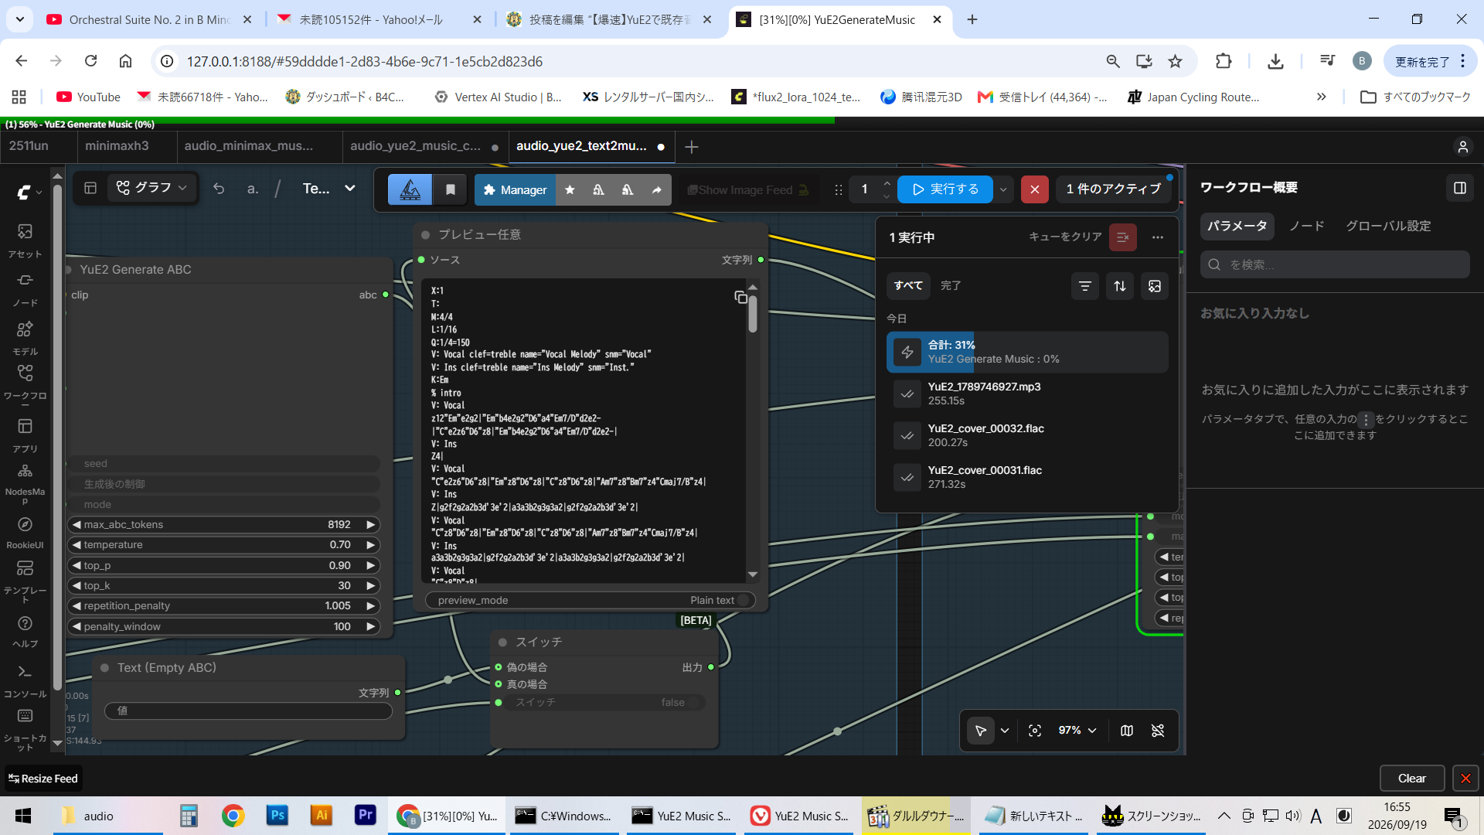Toggle the right side panel icon

tap(1460, 188)
